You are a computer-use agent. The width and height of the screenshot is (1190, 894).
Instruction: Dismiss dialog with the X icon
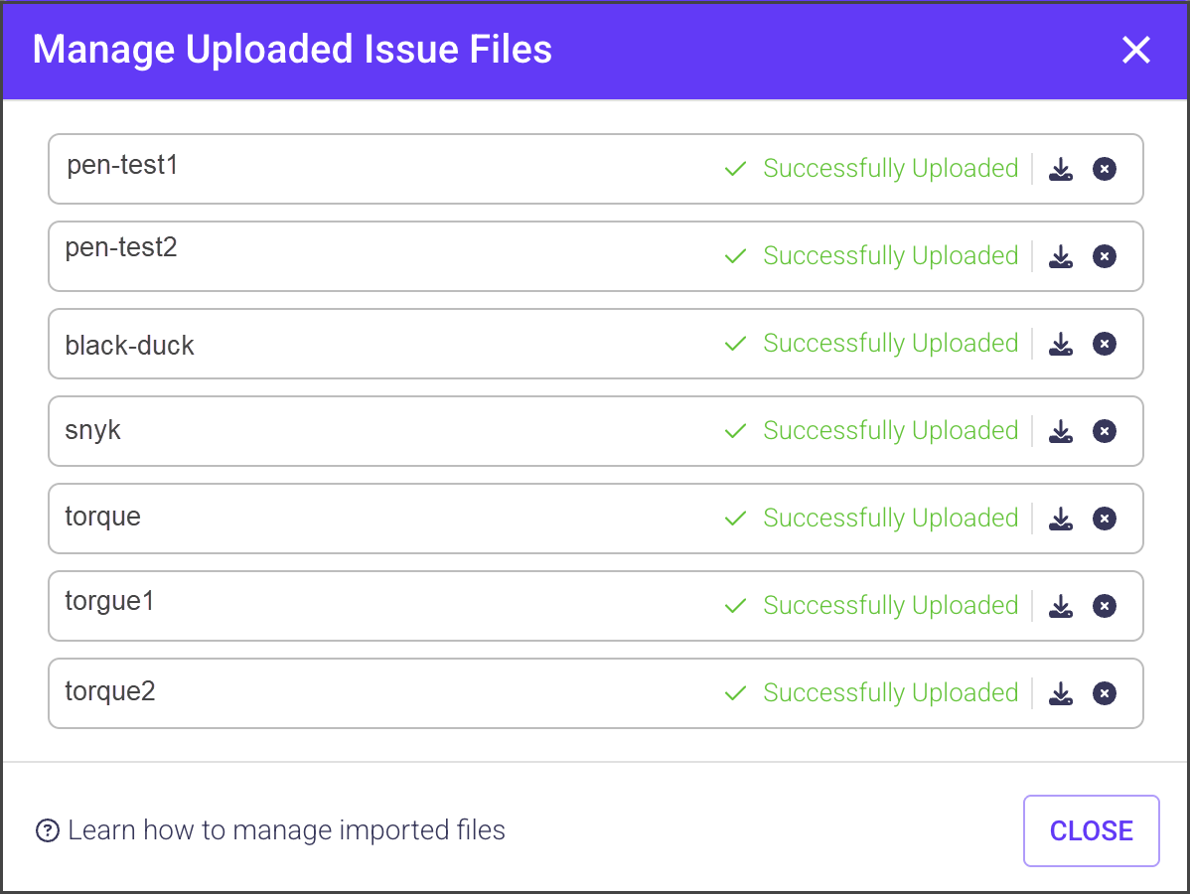[x=1135, y=50]
